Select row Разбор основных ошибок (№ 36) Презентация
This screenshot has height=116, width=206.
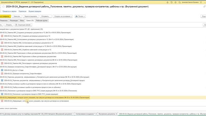tap(41, 84)
